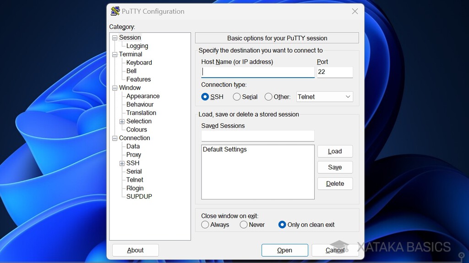Viewport: 469px width, 263px height.
Task: Select the Bell configuration page
Action: click(x=131, y=71)
